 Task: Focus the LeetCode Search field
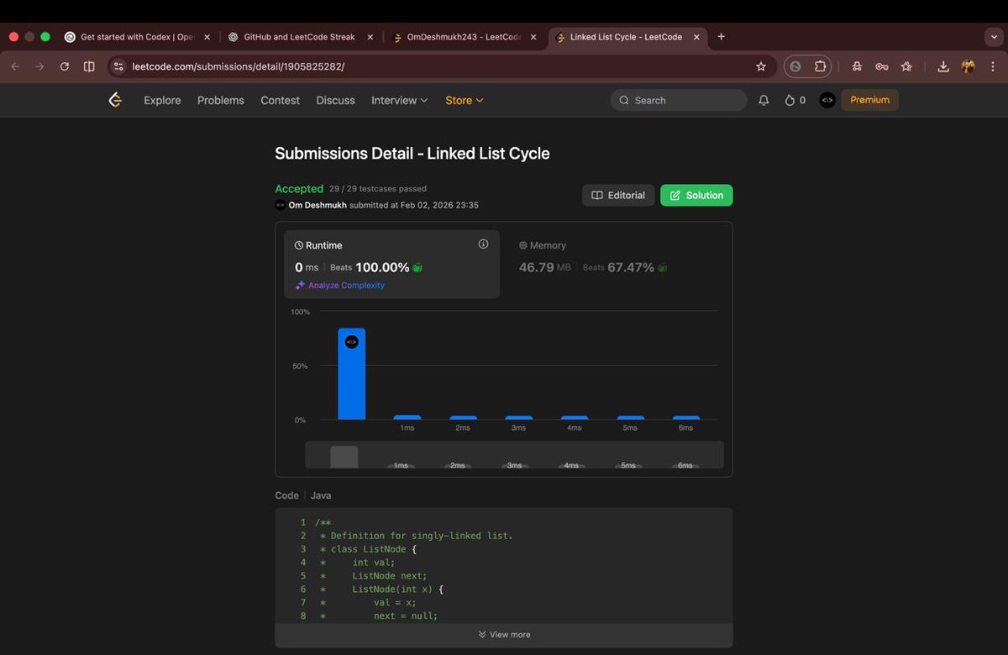coord(679,100)
